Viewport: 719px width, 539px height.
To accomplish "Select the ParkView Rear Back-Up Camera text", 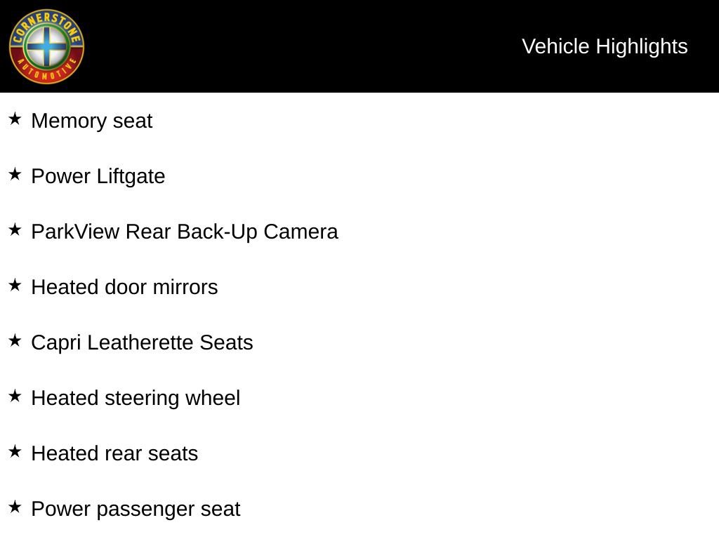I will coord(185,232).
